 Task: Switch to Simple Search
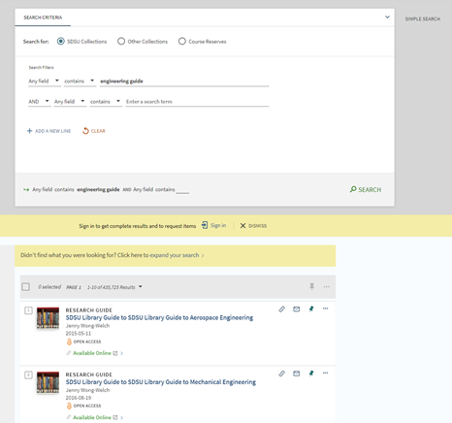tap(423, 19)
